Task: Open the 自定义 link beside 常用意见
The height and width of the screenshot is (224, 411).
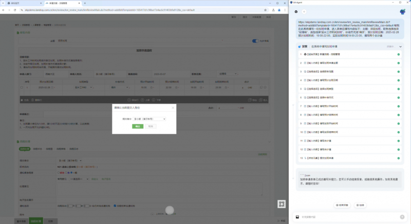Action: tap(95, 179)
